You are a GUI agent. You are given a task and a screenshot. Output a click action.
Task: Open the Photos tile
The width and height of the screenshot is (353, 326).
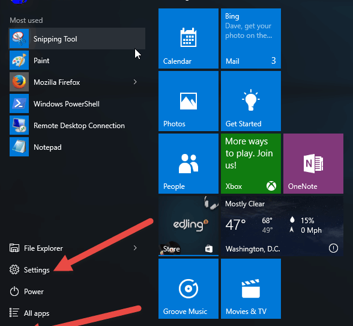pyautogui.click(x=189, y=101)
